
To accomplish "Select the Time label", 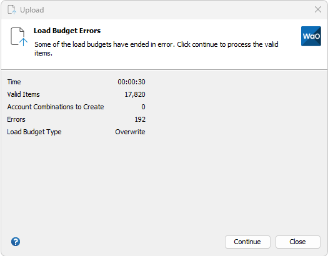I will [14, 82].
